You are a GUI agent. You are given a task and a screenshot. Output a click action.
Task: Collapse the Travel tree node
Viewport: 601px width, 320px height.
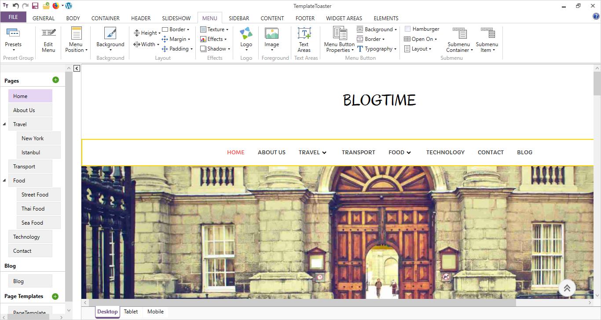click(4, 124)
